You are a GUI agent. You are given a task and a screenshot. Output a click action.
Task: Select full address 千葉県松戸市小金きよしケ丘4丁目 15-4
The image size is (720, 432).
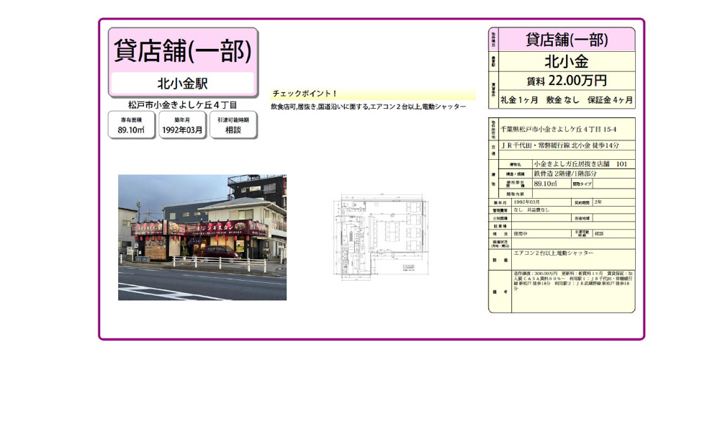[x=559, y=130]
